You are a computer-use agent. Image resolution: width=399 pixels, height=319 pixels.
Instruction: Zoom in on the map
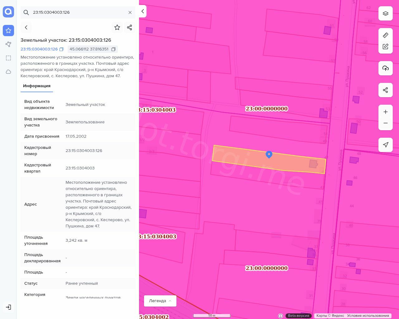[386, 112]
